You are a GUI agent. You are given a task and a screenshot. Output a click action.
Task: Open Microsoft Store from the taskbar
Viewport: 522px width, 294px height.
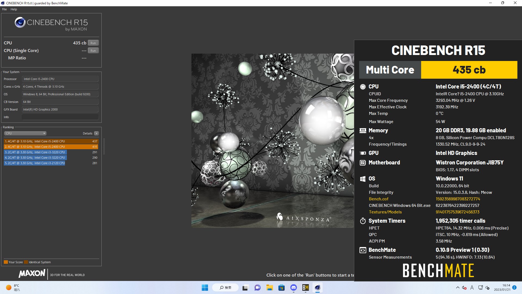[x=281, y=287]
